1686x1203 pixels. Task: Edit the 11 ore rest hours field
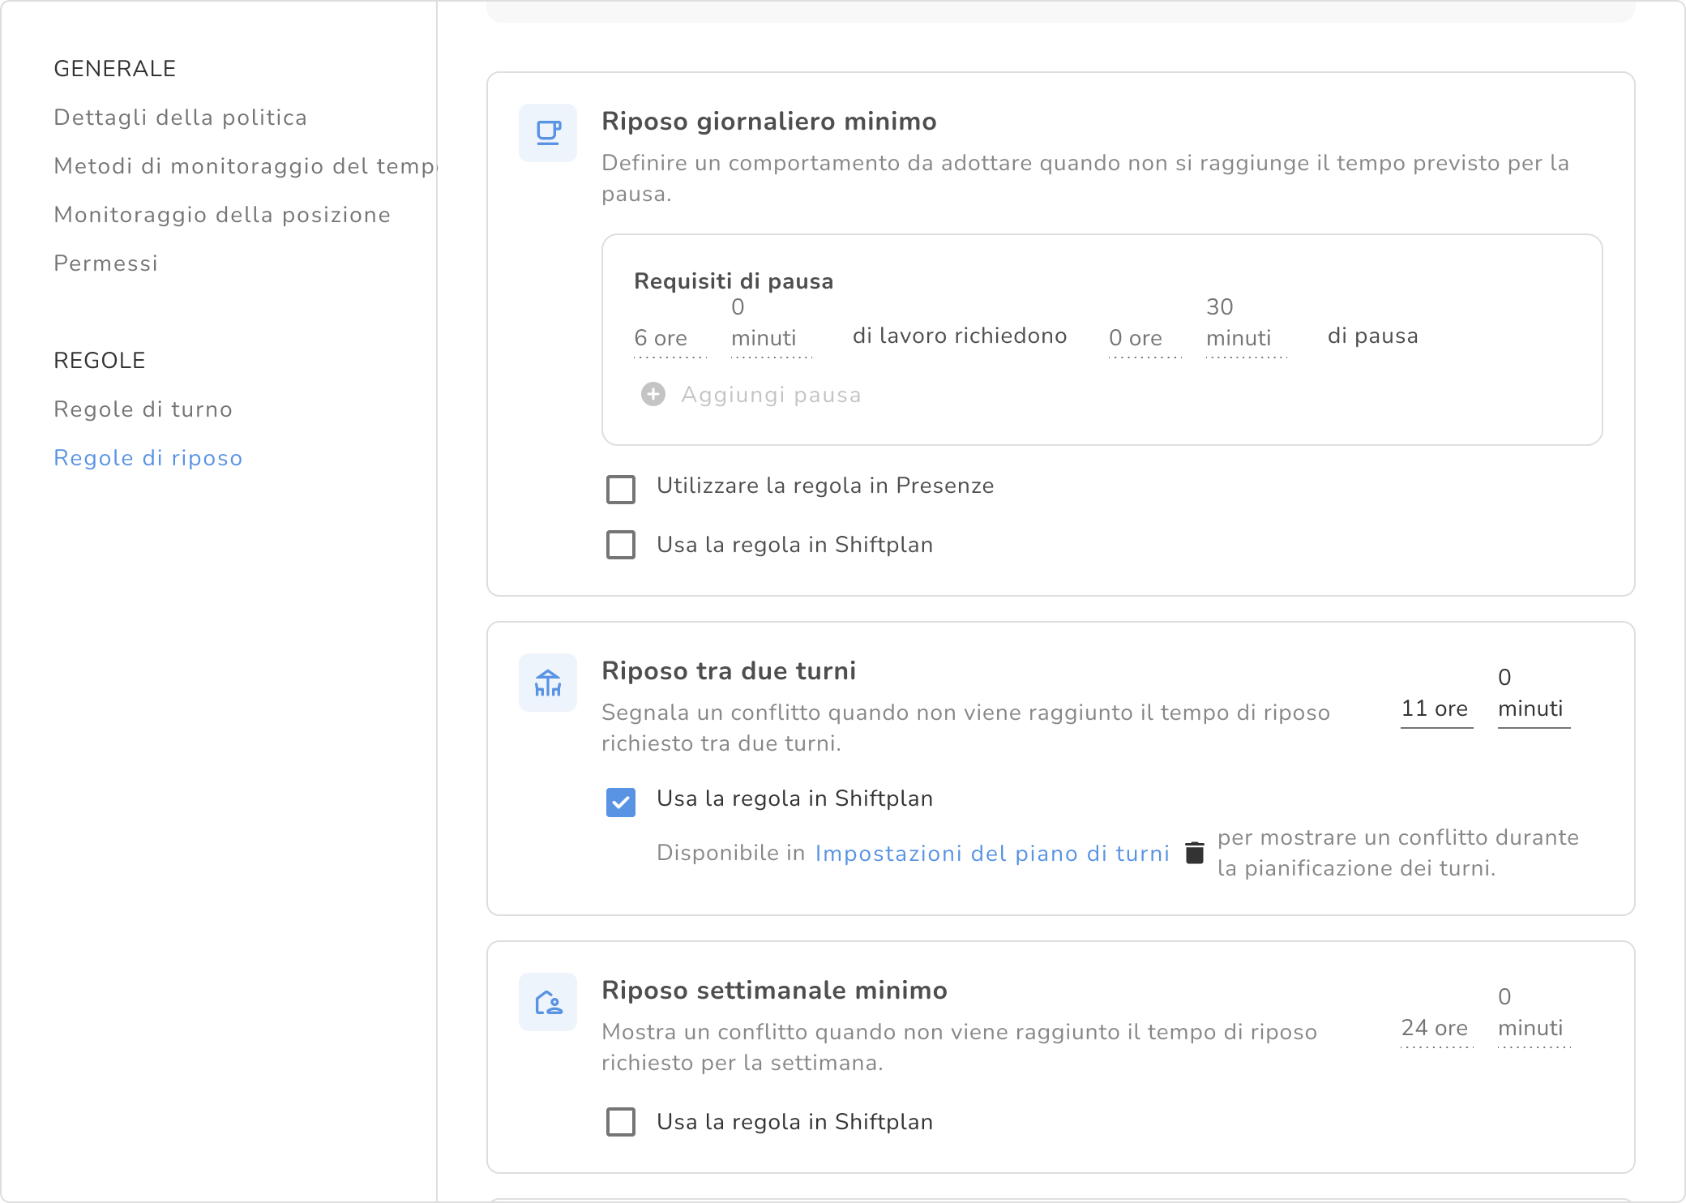pyautogui.click(x=1435, y=709)
